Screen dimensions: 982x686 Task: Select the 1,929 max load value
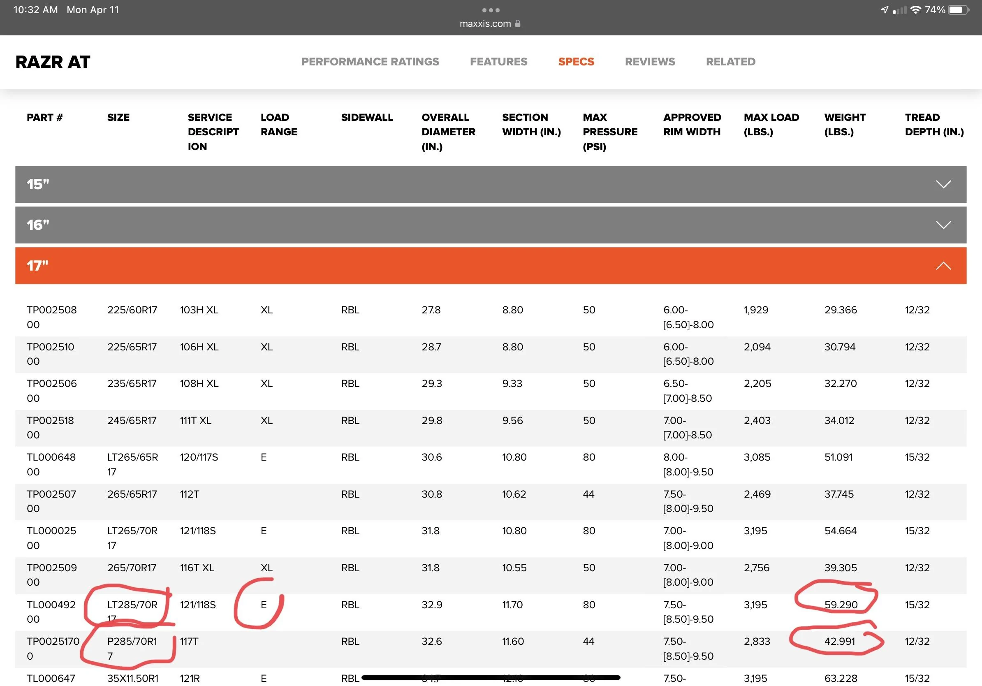(756, 310)
